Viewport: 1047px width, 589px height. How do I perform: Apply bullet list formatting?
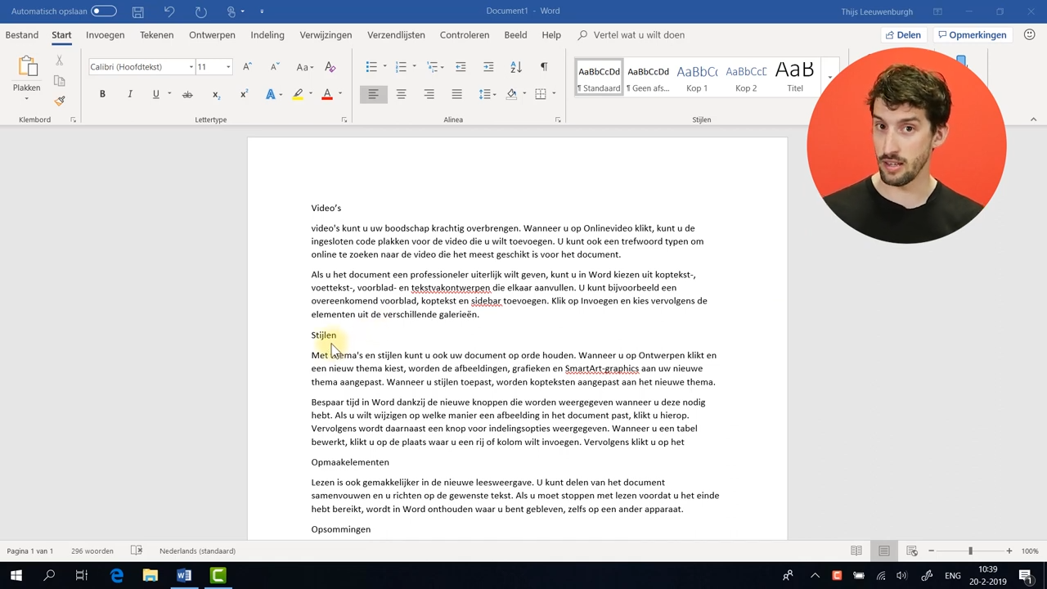[x=371, y=67]
